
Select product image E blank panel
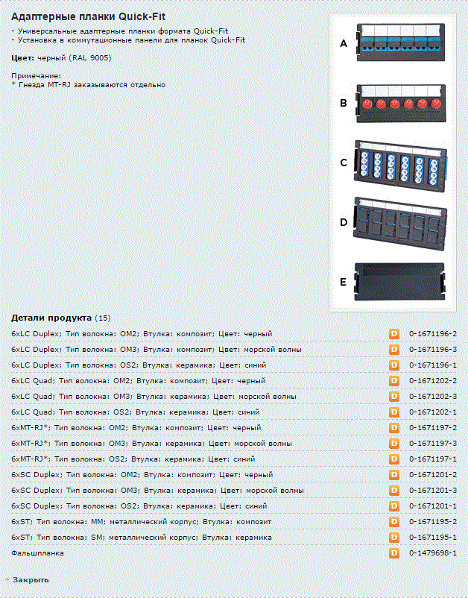[x=399, y=282]
